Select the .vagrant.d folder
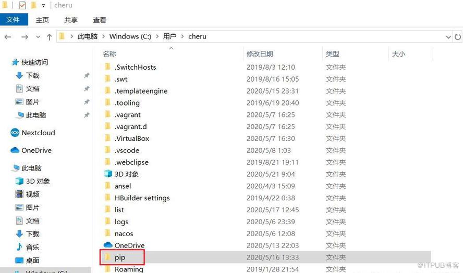Screen dimensions: 464x273 click(x=131, y=126)
